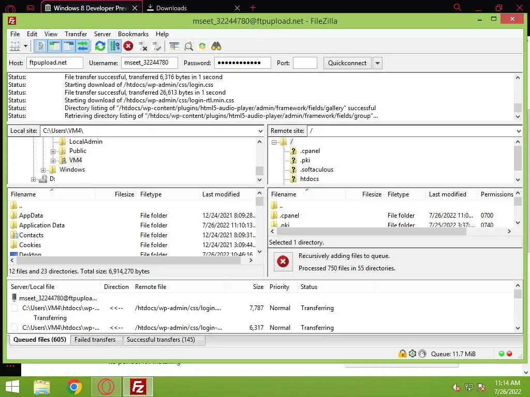Toggle the transfer queue display

coord(82,46)
